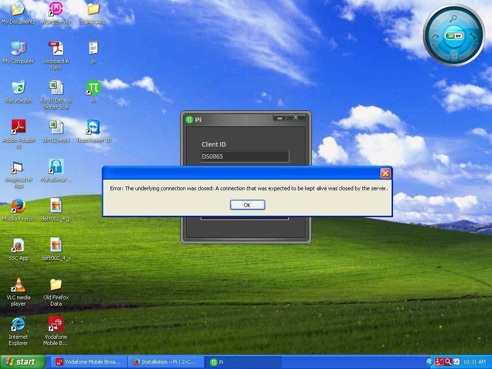
Task: Select the sbn12years spreadsheet icon
Action: pyautogui.click(x=56, y=131)
